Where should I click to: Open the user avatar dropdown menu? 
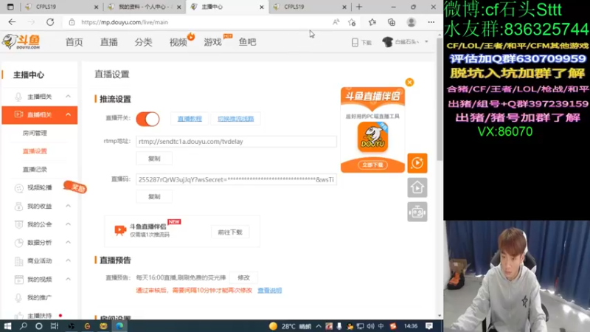(x=426, y=42)
